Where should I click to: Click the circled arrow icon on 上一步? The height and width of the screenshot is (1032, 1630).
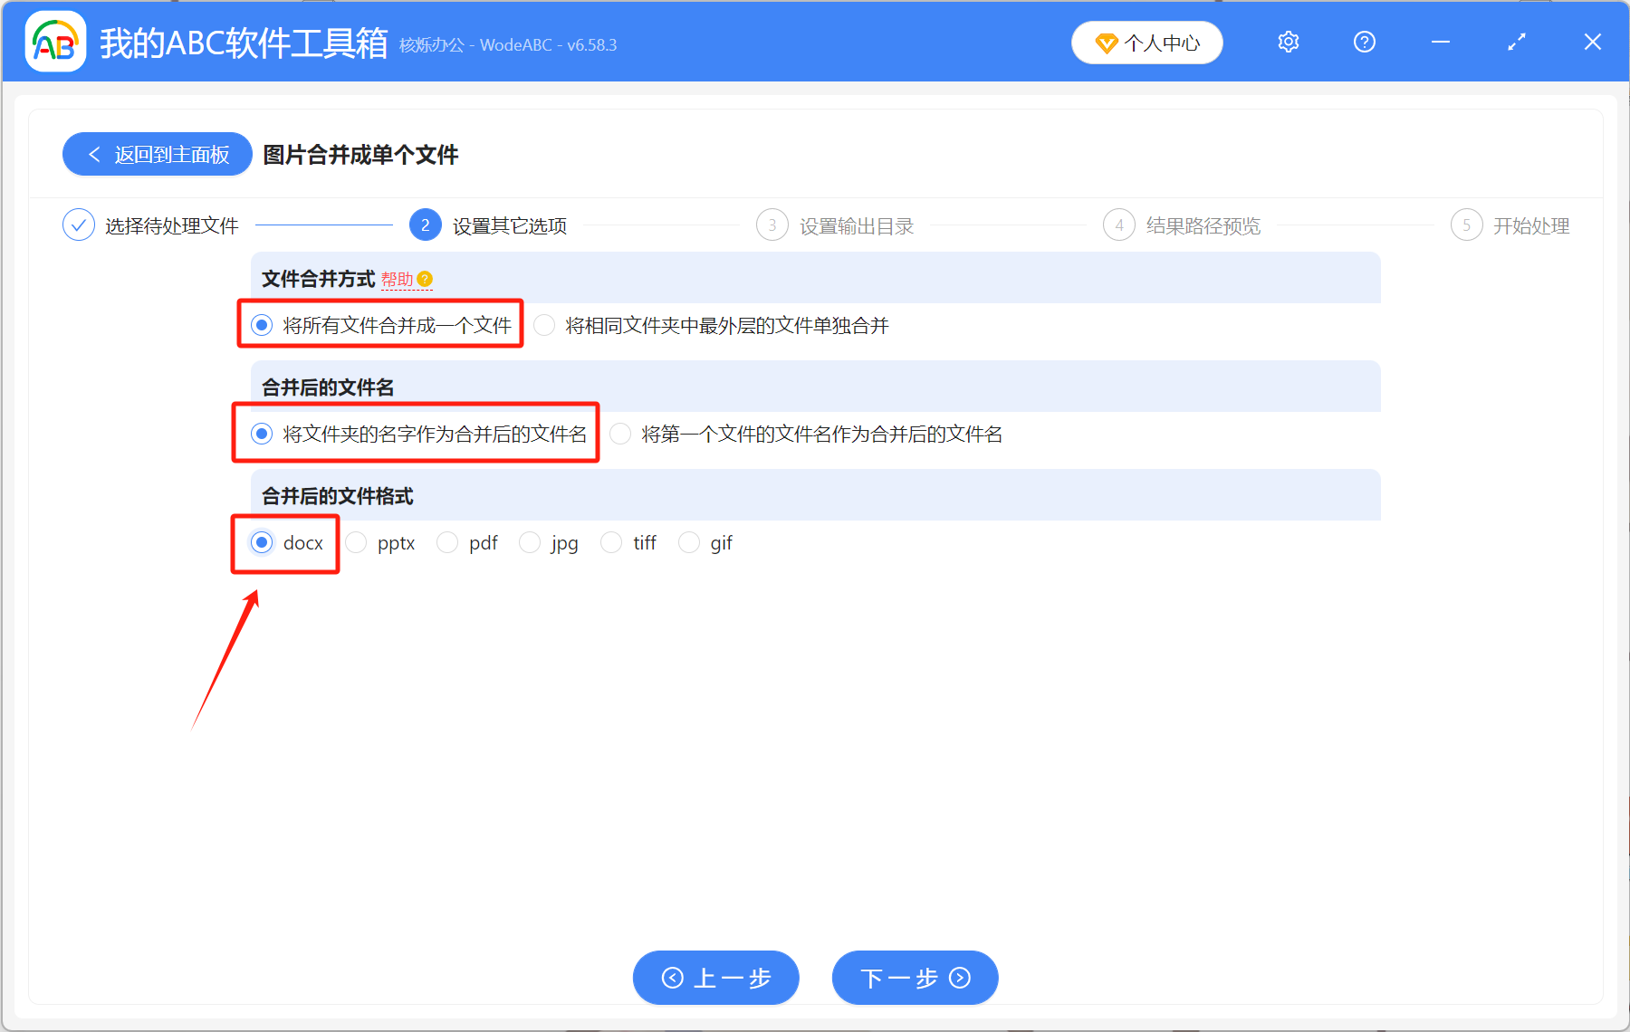click(672, 978)
